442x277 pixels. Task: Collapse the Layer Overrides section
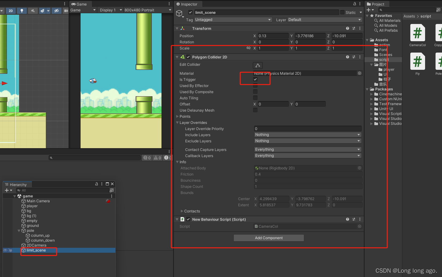tap(177, 123)
